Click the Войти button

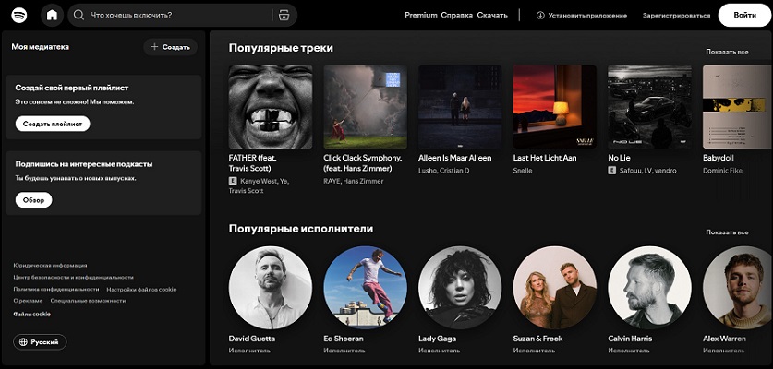745,16
